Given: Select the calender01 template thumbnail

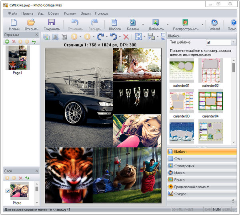Looking at the screenshot, I should click(x=181, y=71).
